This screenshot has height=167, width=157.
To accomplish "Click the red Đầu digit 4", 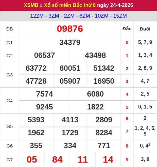I will point(127,94).
